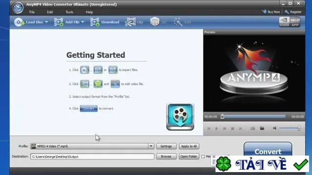
Task: Click load disc icon in step 1
Action: [x=85, y=70]
